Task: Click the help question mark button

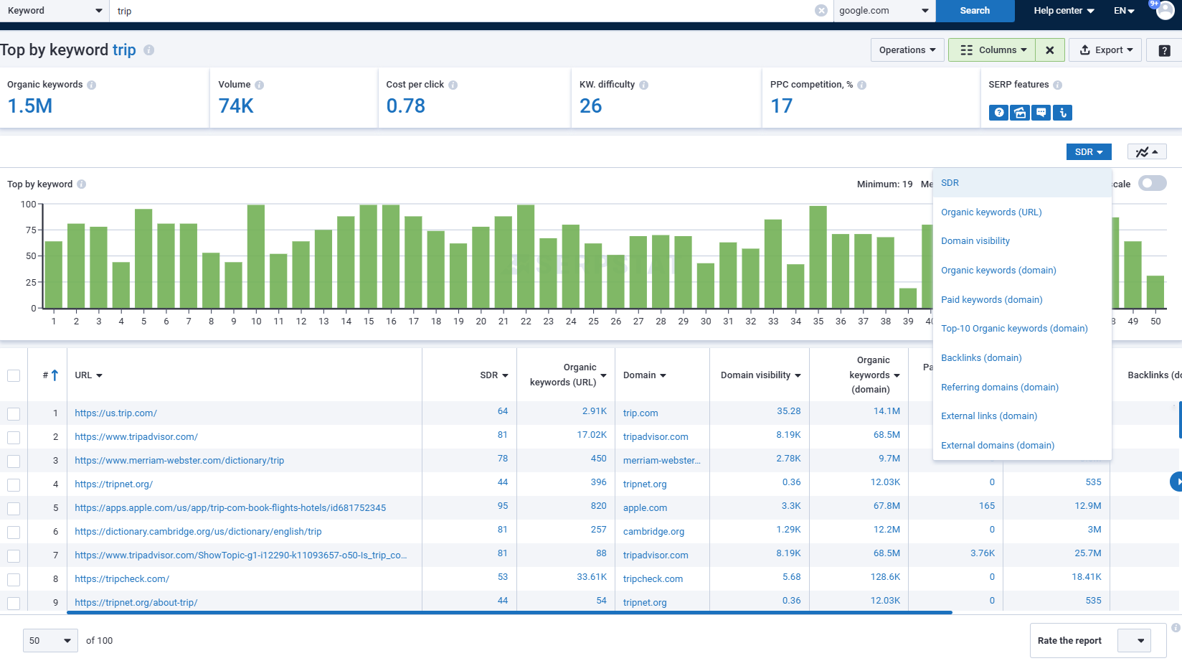Action: click(1164, 50)
